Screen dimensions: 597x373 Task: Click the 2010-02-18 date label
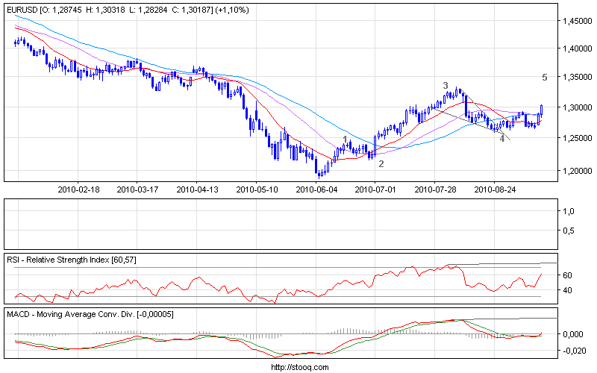click(78, 189)
